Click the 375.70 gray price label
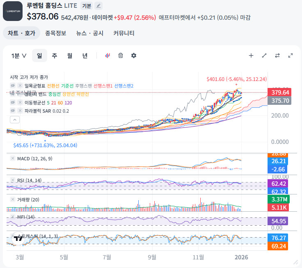 pos(279,101)
